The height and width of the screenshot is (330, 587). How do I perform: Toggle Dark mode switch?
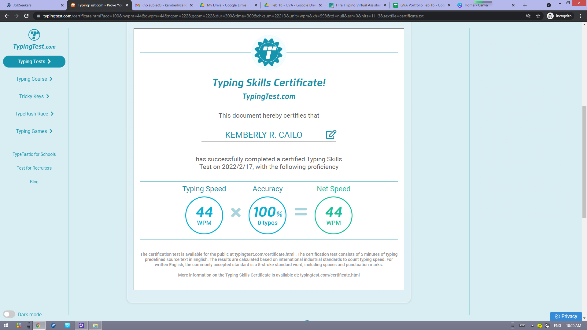(9, 314)
